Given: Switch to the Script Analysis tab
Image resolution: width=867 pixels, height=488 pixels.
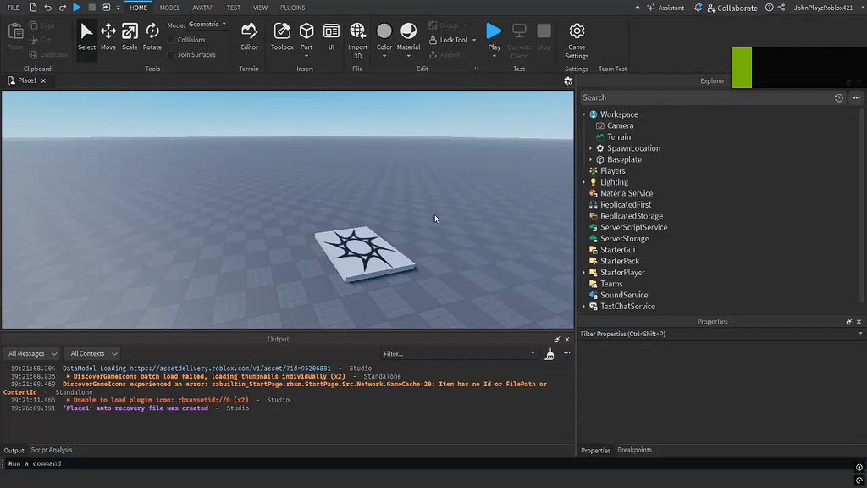Looking at the screenshot, I should 51,450.
